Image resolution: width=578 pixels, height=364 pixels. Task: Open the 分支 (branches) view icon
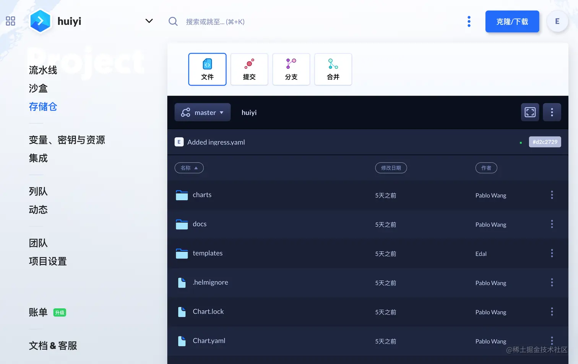pos(291,64)
